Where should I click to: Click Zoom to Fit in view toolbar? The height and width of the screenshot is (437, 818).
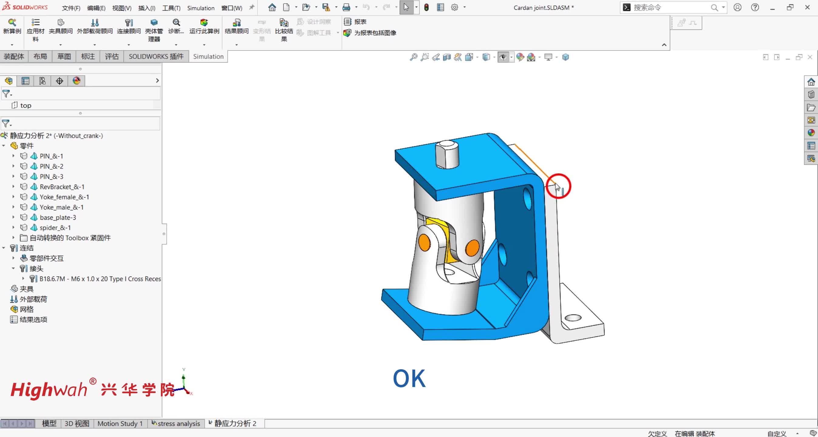[x=414, y=57]
